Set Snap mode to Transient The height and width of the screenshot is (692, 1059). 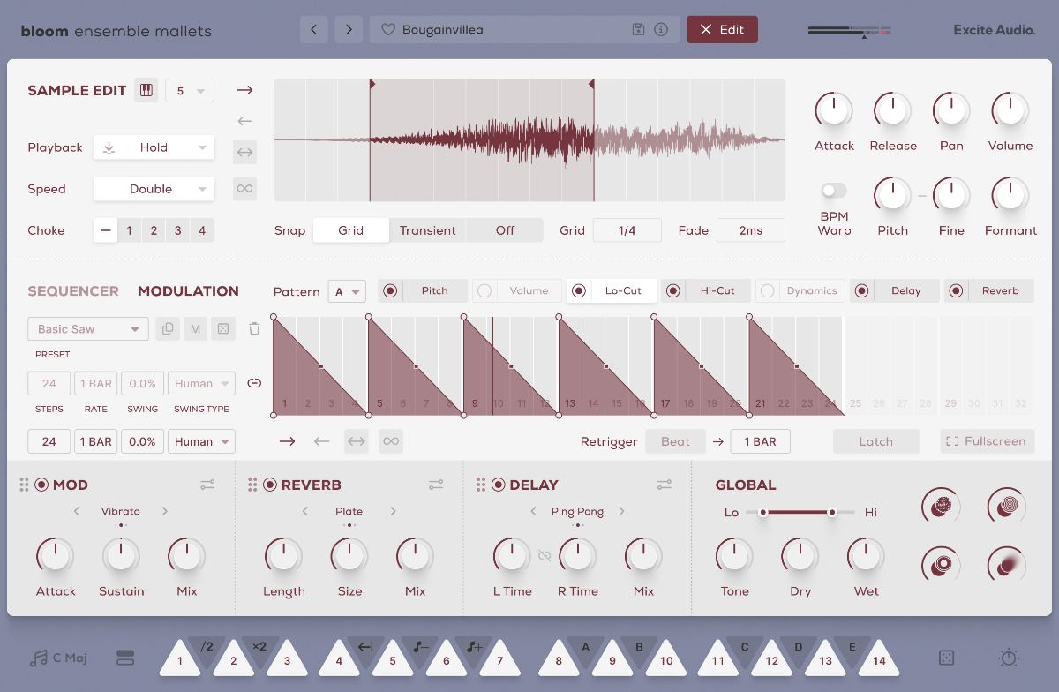click(x=428, y=230)
